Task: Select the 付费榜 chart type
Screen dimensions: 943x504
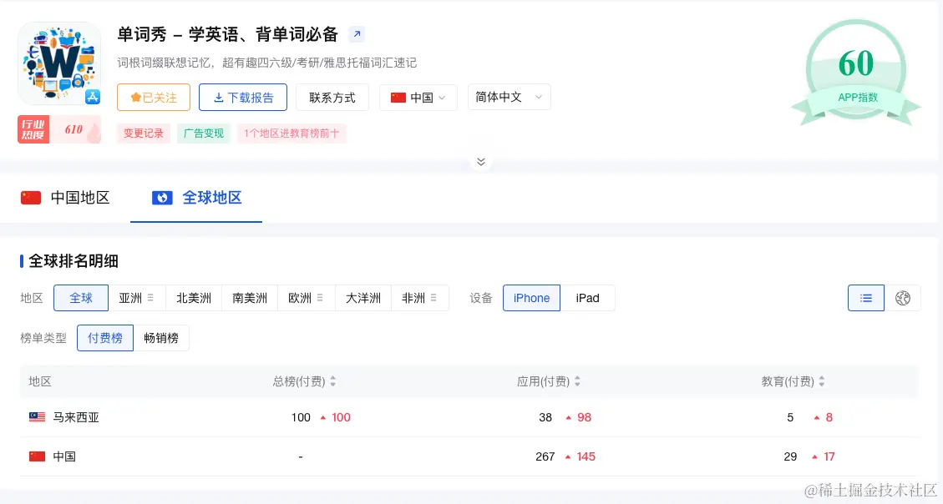Action: tap(105, 338)
